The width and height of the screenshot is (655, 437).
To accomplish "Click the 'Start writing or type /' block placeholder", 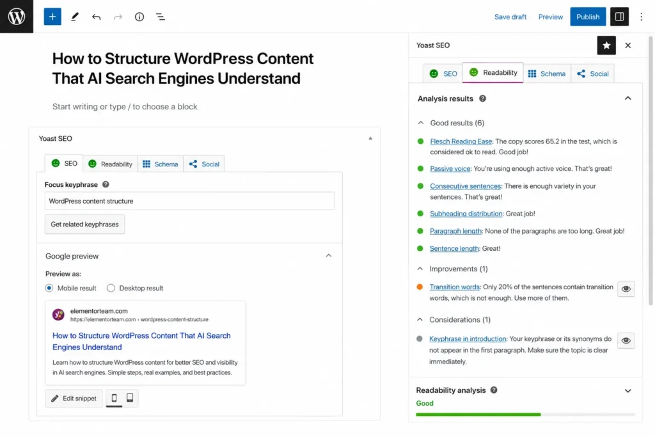I will (125, 107).
